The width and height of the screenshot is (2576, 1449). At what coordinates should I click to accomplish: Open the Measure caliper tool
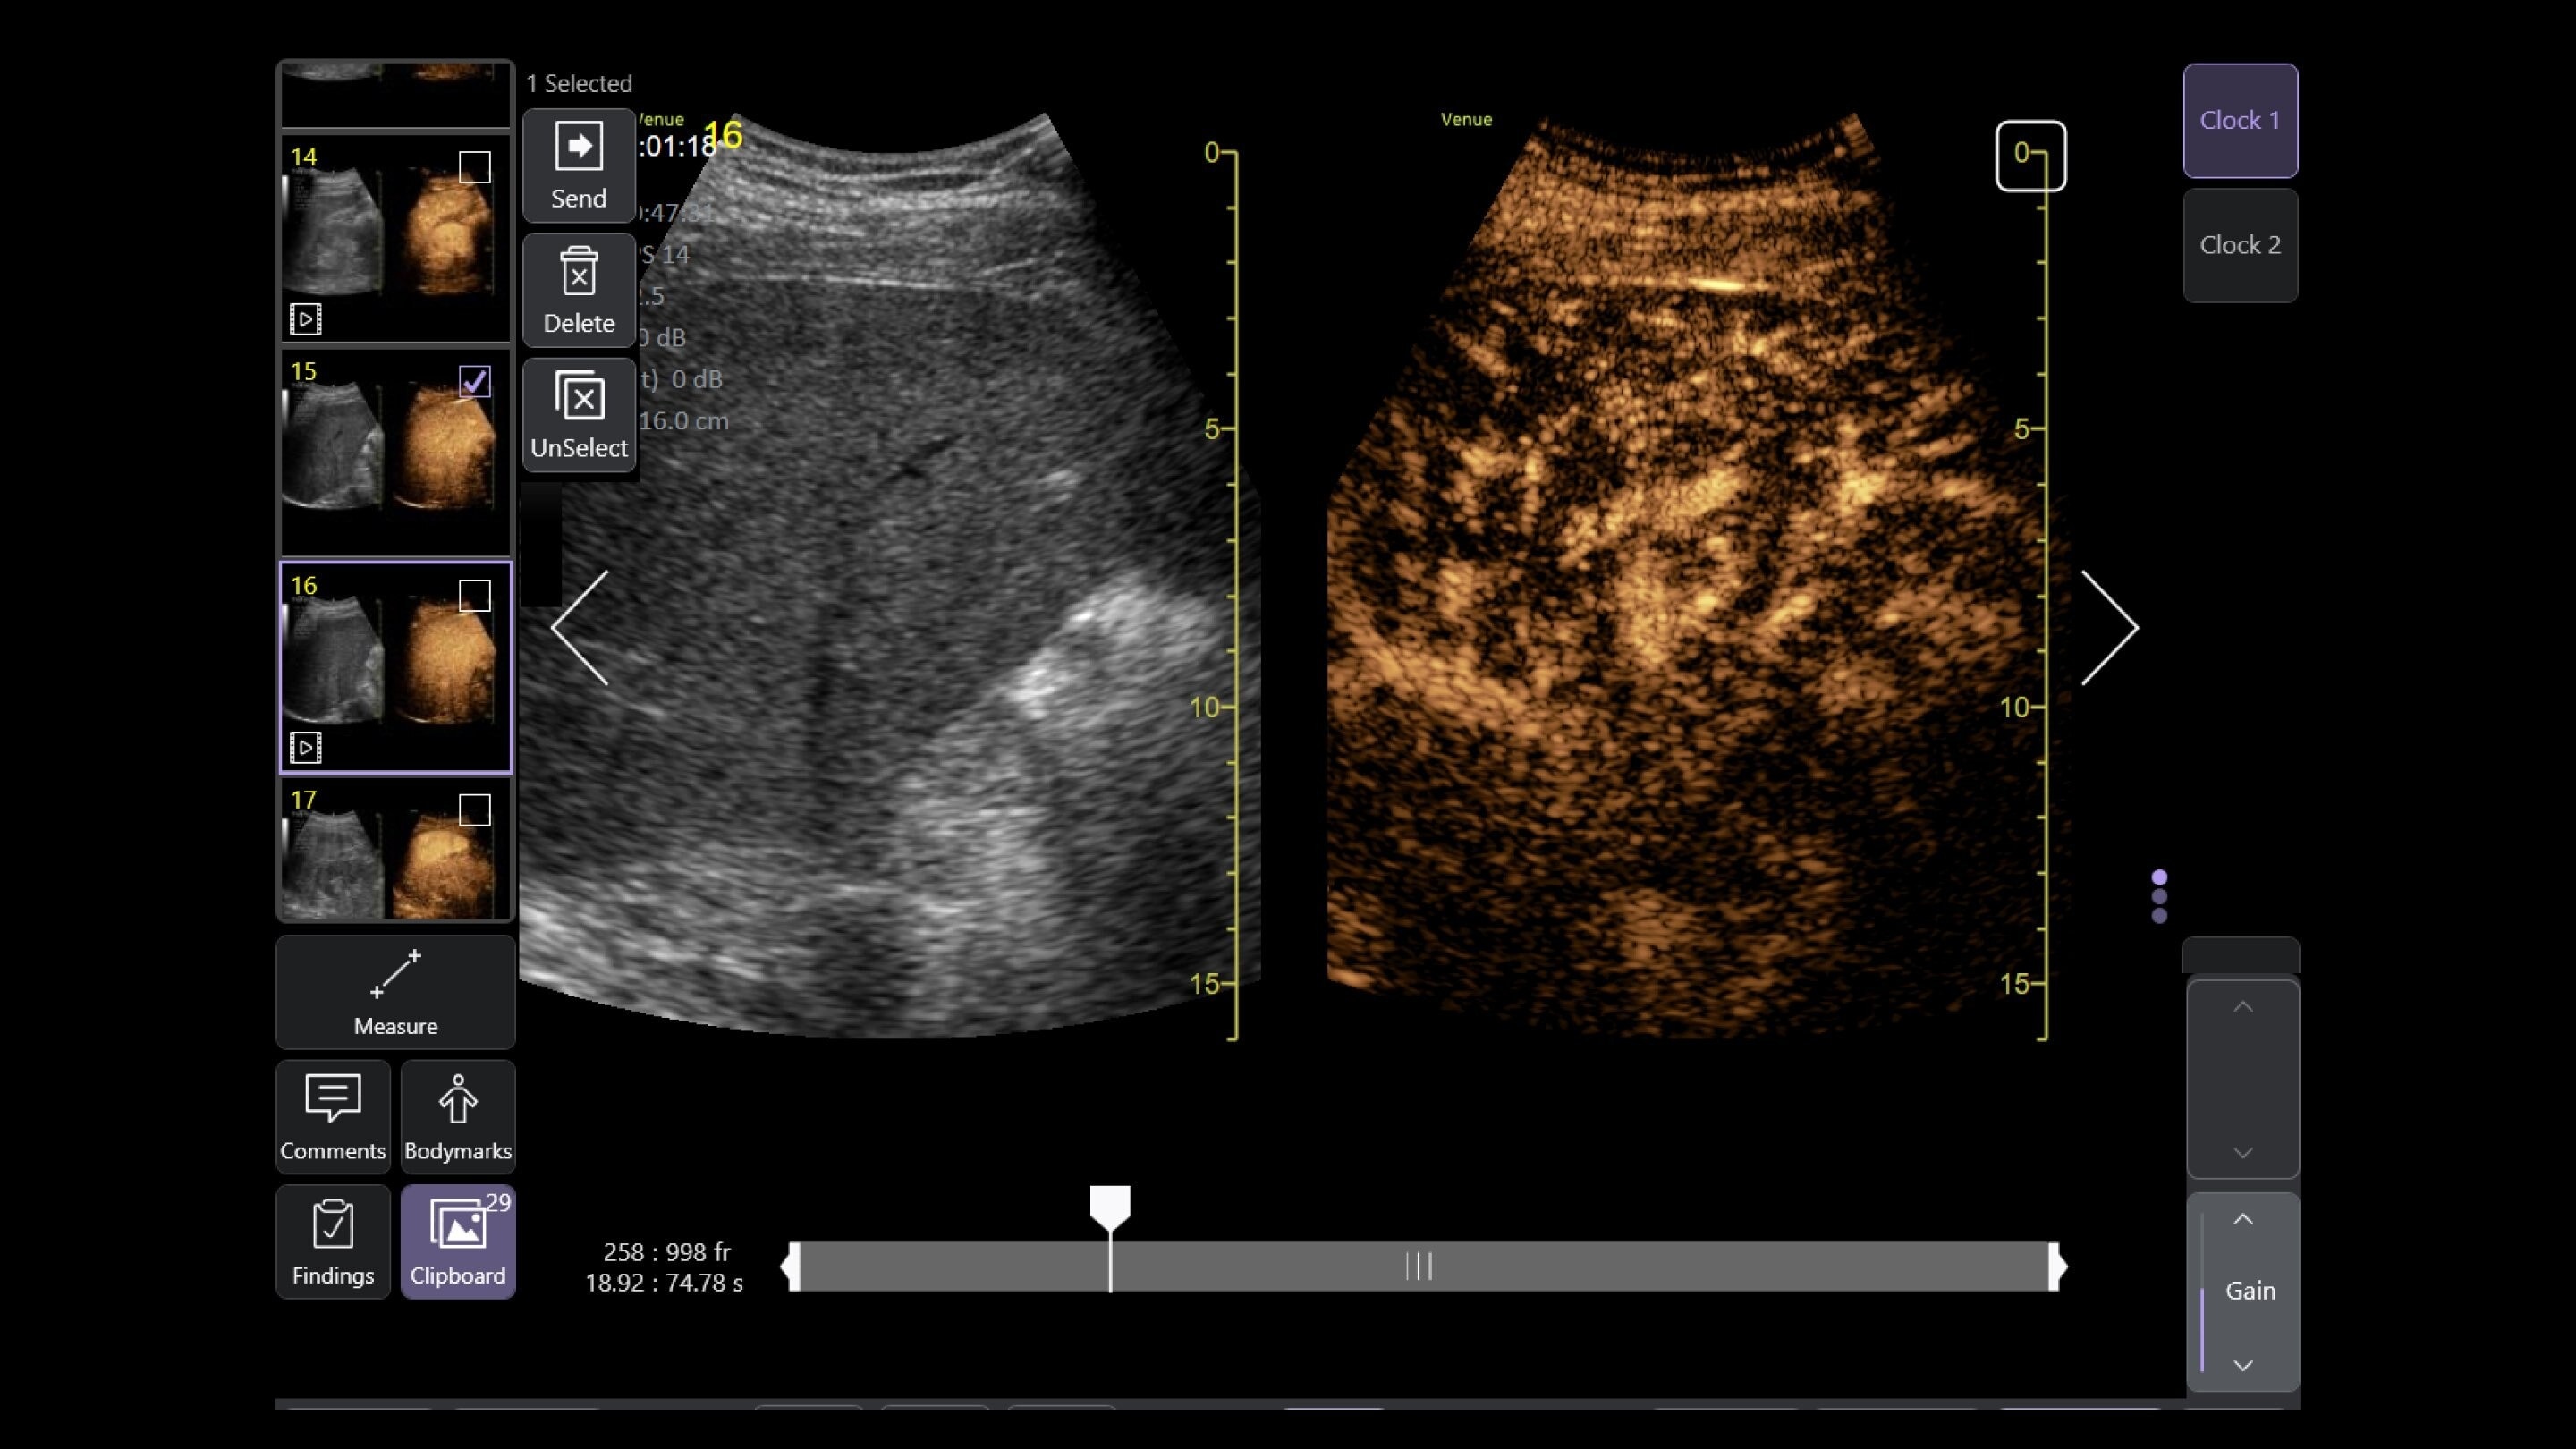point(395,991)
